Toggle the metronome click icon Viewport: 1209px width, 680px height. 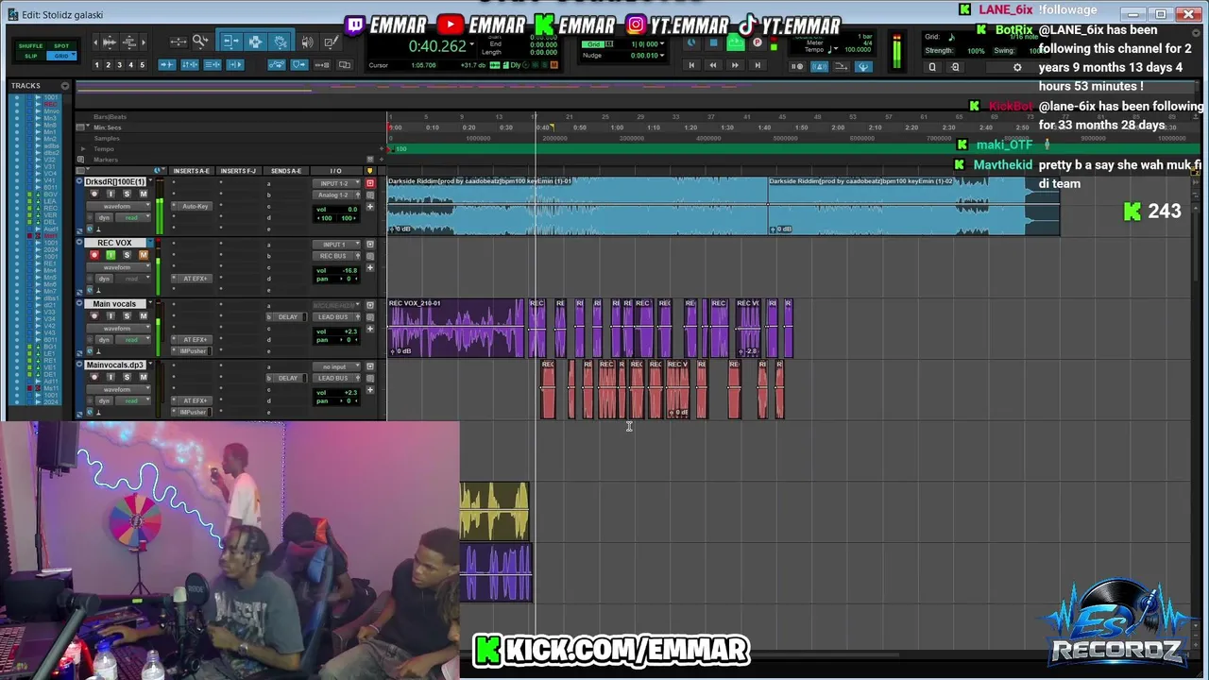[819, 67]
